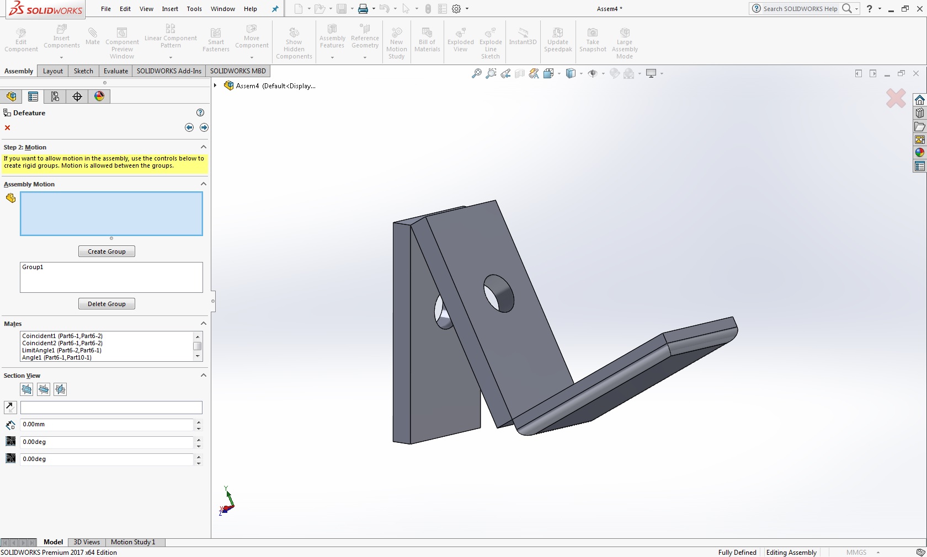The height and width of the screenshot is (557, 927).
Task: Toggle the second section view plane button
Action: coord(44,390)
